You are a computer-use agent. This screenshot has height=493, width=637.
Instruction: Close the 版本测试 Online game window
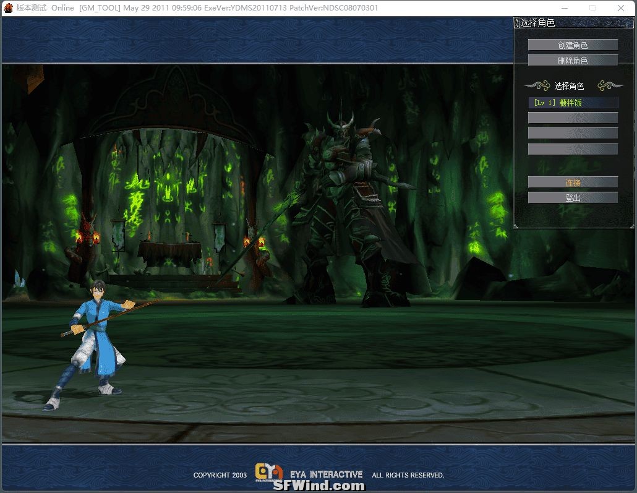(621, 7)
